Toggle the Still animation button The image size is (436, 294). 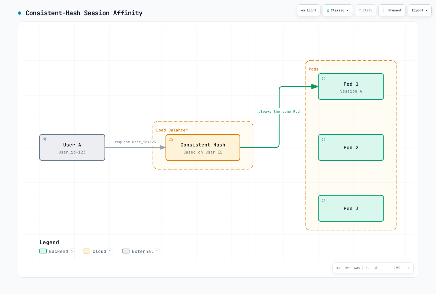(366, 10)
